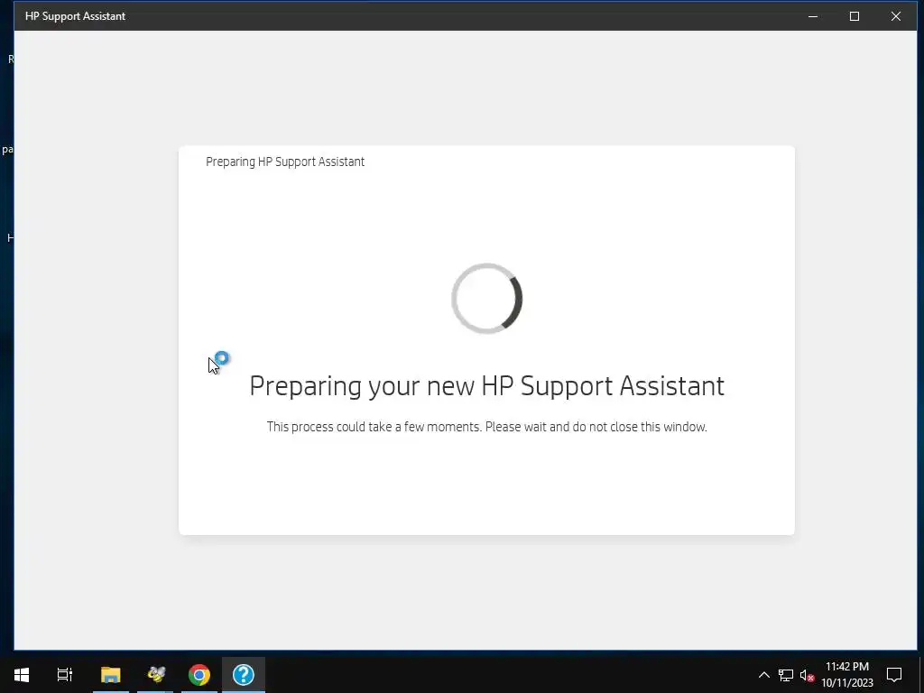Open the bee application icon in taskbar
Screen dimensions: 924x693
point(156,675)
